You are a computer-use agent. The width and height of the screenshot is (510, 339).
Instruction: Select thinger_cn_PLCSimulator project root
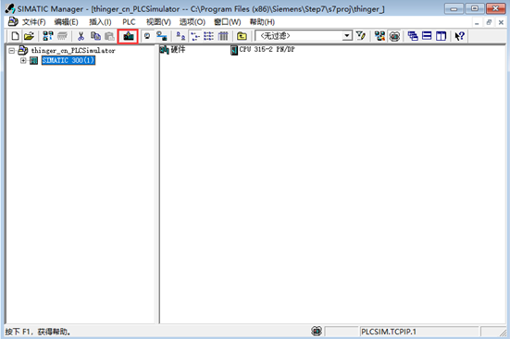[73, 51]
